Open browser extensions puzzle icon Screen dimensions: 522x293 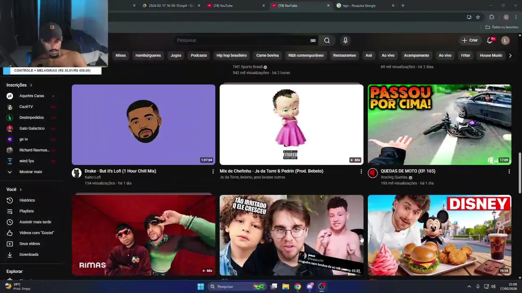tap(491, 17)
